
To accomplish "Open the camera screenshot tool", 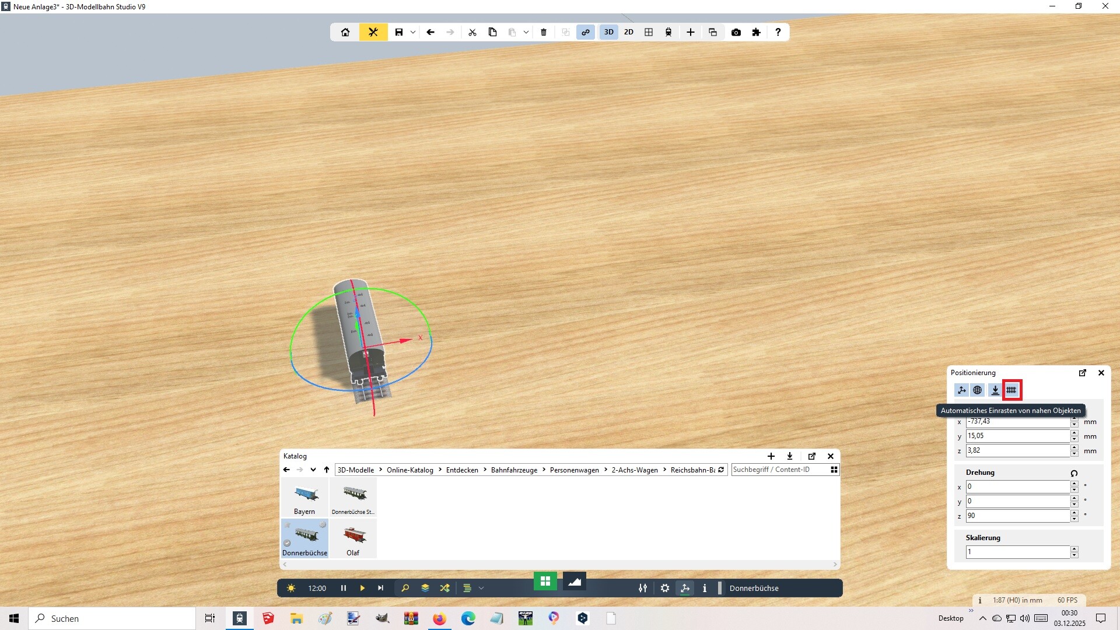I will [736, 32].
